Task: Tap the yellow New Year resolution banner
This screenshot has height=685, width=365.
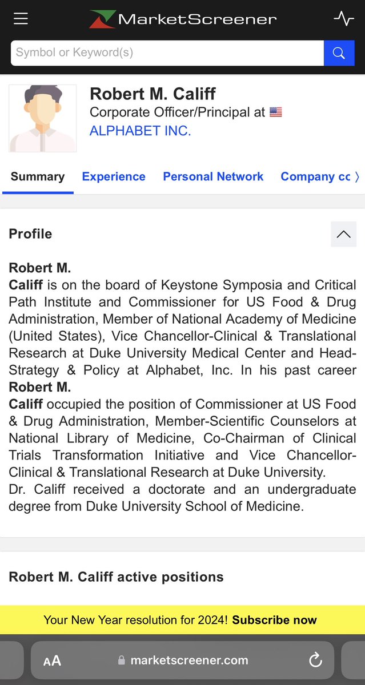Action: click(x=137, y=620)
